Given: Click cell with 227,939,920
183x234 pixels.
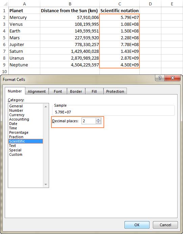Looking at the screenshot, I should click(70, 38).
